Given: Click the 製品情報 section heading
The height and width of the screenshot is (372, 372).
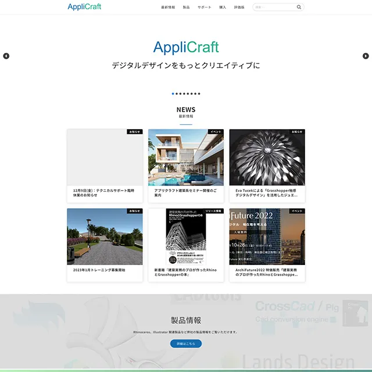Looking at the screenshot, I should point(186,320).
